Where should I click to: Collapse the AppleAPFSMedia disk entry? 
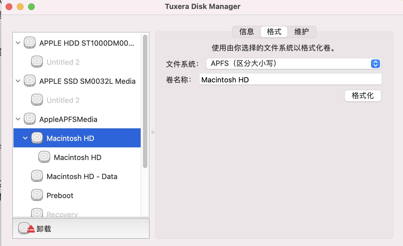coord(18,119)
